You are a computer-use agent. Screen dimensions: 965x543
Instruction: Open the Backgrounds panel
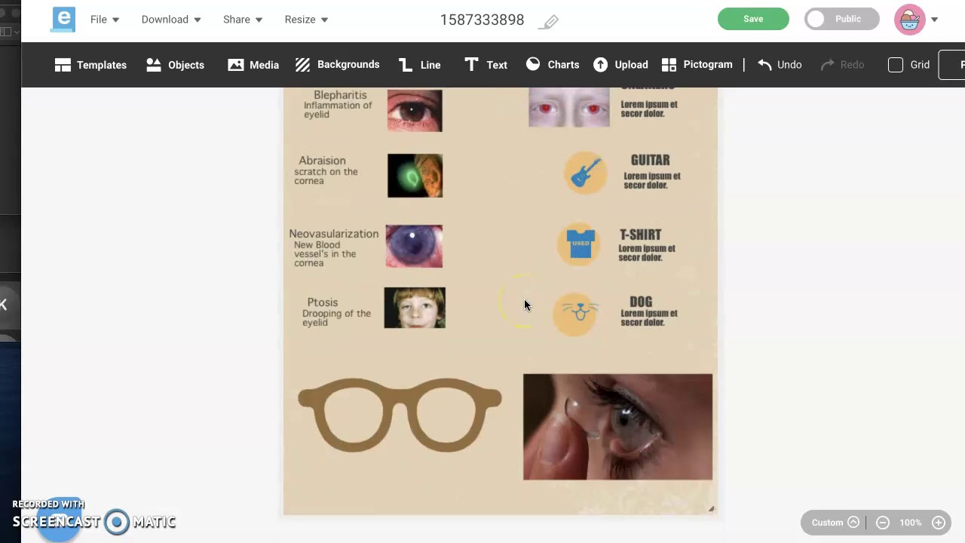(x=337, y=65)
